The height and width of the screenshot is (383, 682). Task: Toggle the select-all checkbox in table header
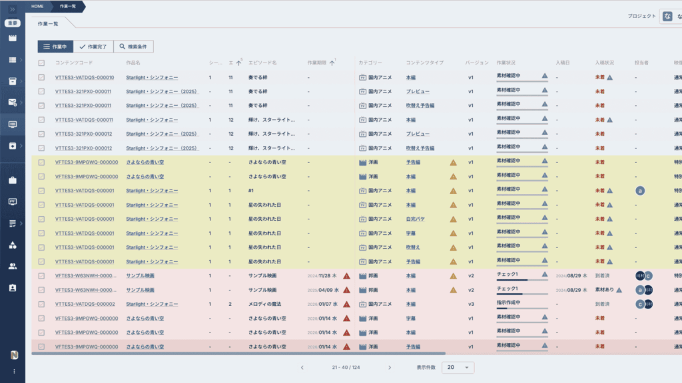coord(41,63)
